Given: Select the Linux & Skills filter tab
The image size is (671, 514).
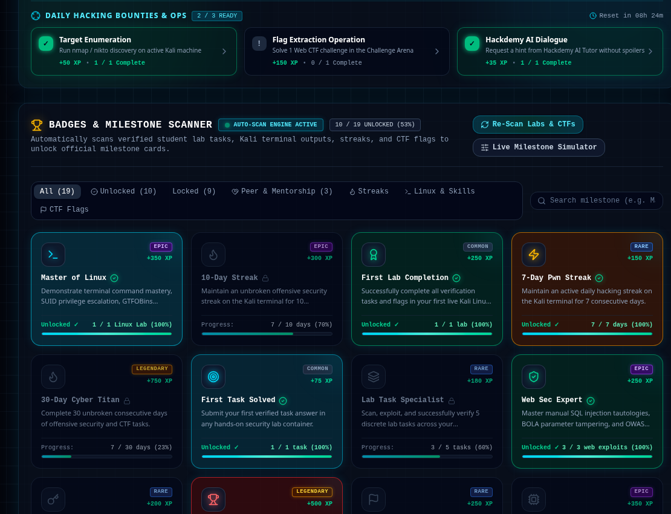Looking at the screenshot, I should (x=440, y=191).
